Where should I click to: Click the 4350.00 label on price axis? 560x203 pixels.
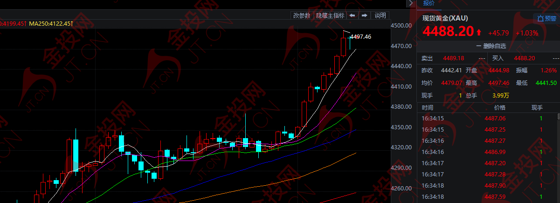pyautogui.click(x=401, y=127)
